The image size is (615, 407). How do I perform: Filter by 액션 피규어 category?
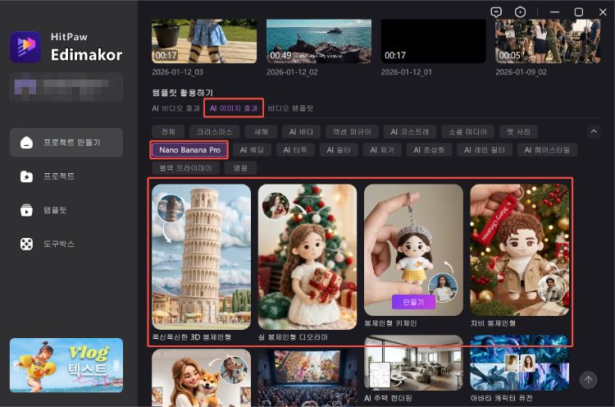point(352,132)
